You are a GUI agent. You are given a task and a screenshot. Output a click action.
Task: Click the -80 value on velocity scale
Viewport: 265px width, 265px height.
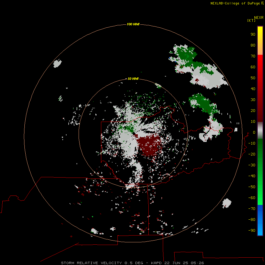click(x=252, y=220)
